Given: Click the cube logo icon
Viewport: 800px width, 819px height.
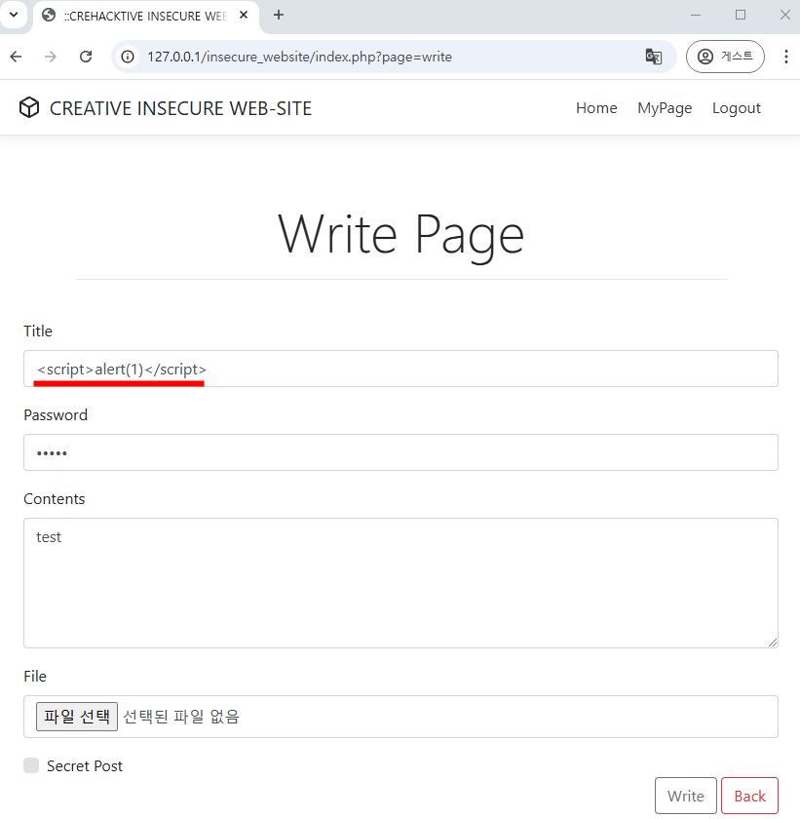Looking at the screenshot, I should click(x=29, y=107).
